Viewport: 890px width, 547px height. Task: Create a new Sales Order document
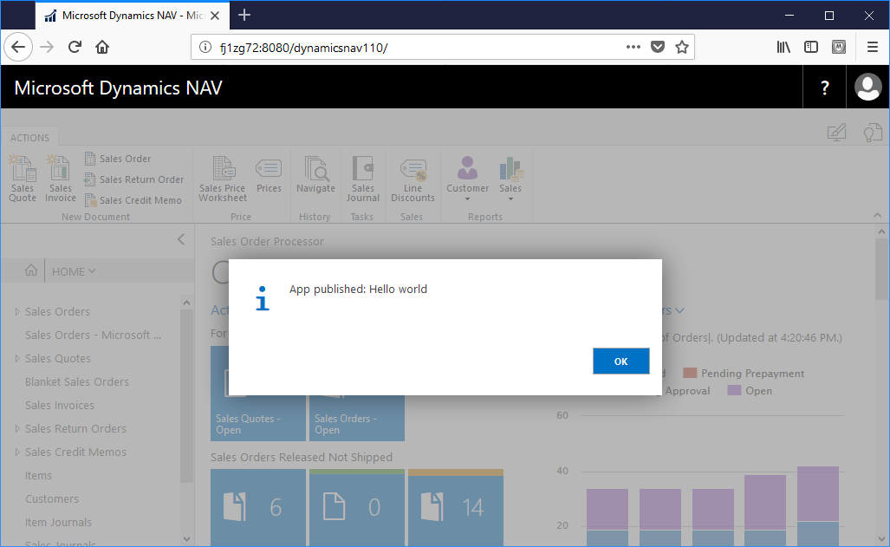118,159
